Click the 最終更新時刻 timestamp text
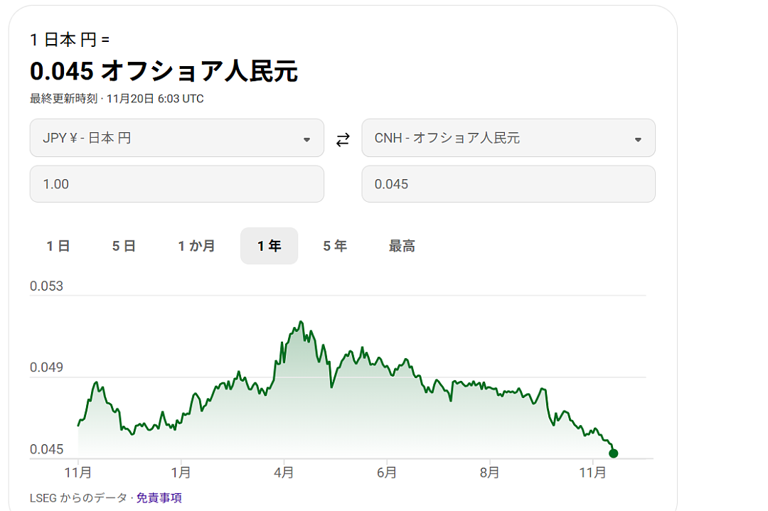 (117, 99)
